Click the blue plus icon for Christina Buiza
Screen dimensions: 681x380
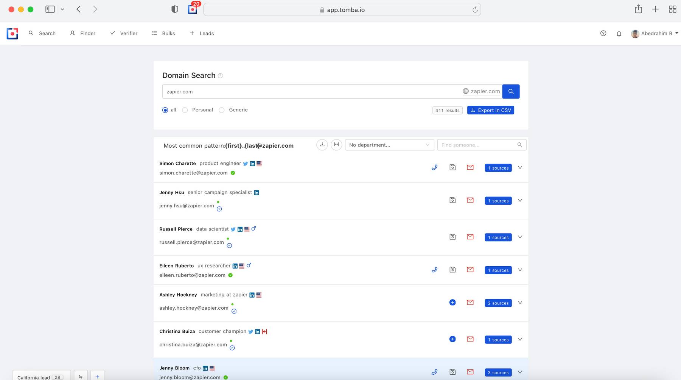tap(452, 339)
